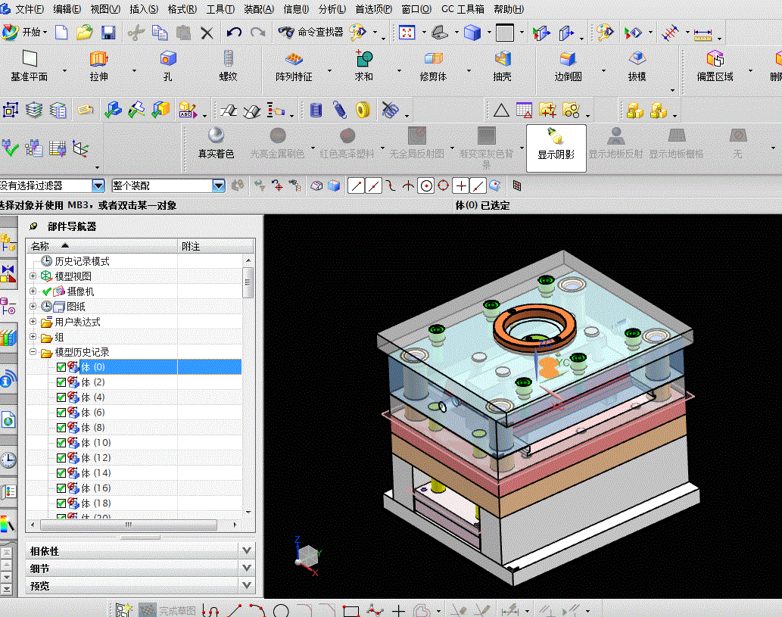Select the Shell (抽壳) tool
Screen dimensions: 782x617
(x=502, y=66)
